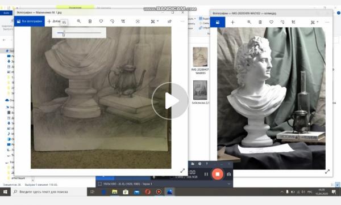Click the Windows search box on taskbar
The height and width of the screenshot is (205, 341).
[x=49, y=192]
